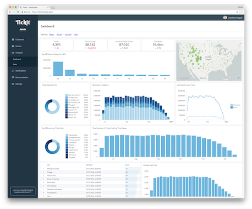Click the Top 10 Events donut chart

pyautogui.click(x=52, y=146)
